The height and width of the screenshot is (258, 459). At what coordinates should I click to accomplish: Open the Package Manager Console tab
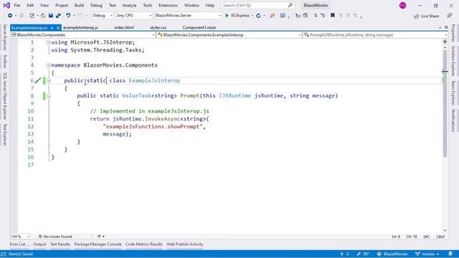click(98, 244)
